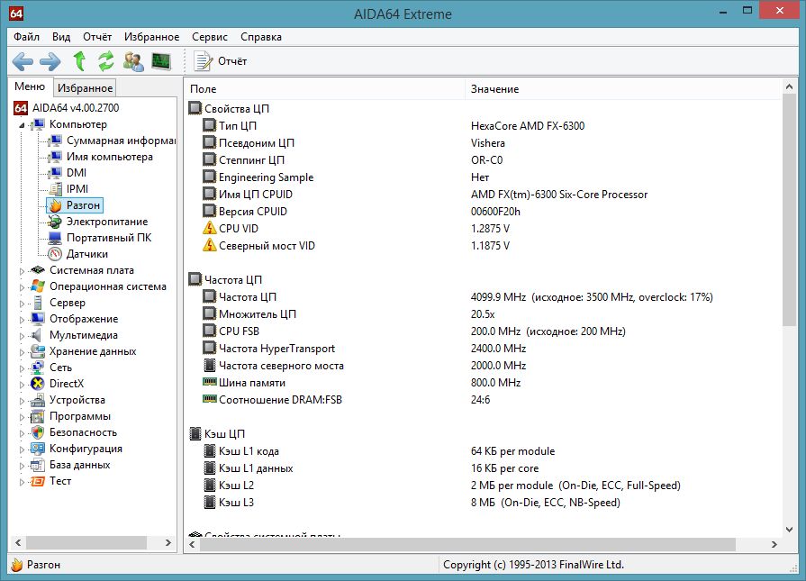Click the Безопасность shield icon
Viewport: 806px width, 581px height.
38,432
